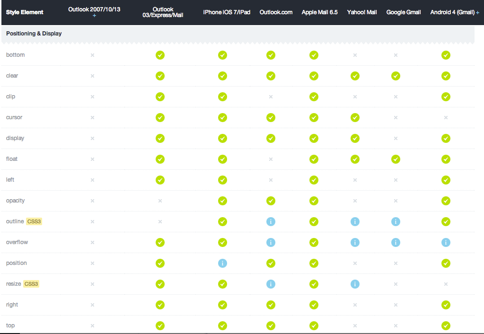Screen dimensions: 484x334
Task: Expand the Android 4 (Gmail) column plus
Action: (477, 13)
